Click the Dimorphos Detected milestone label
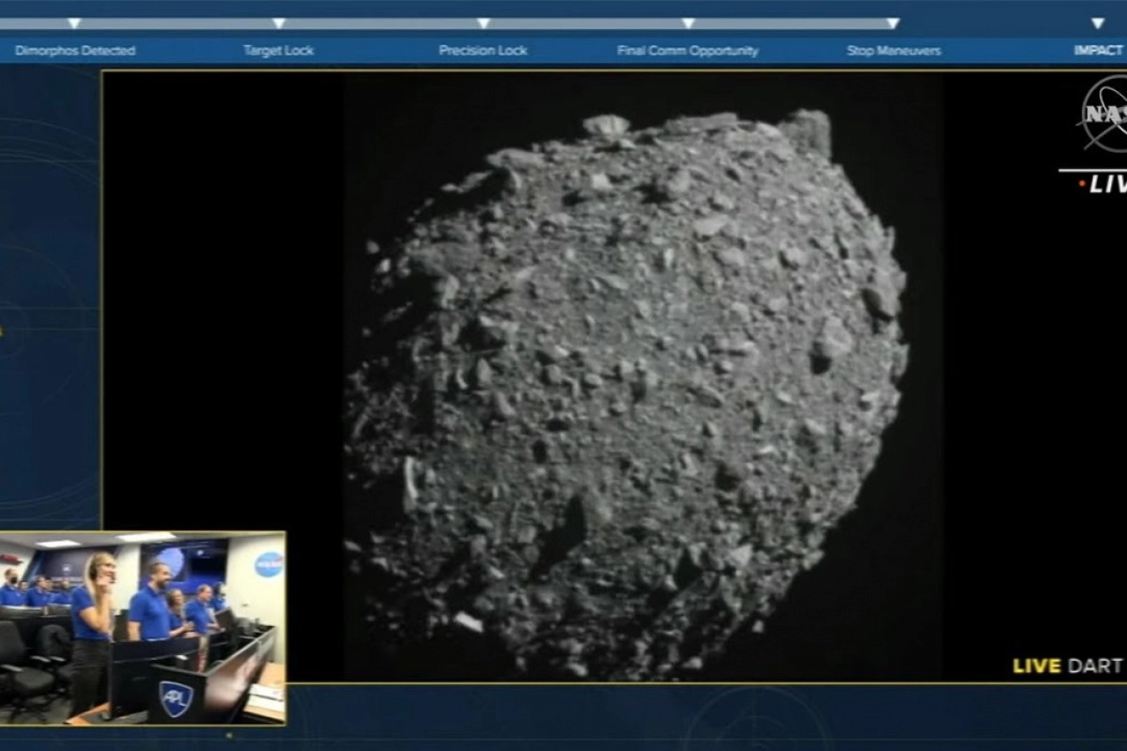 coord(75,51)
